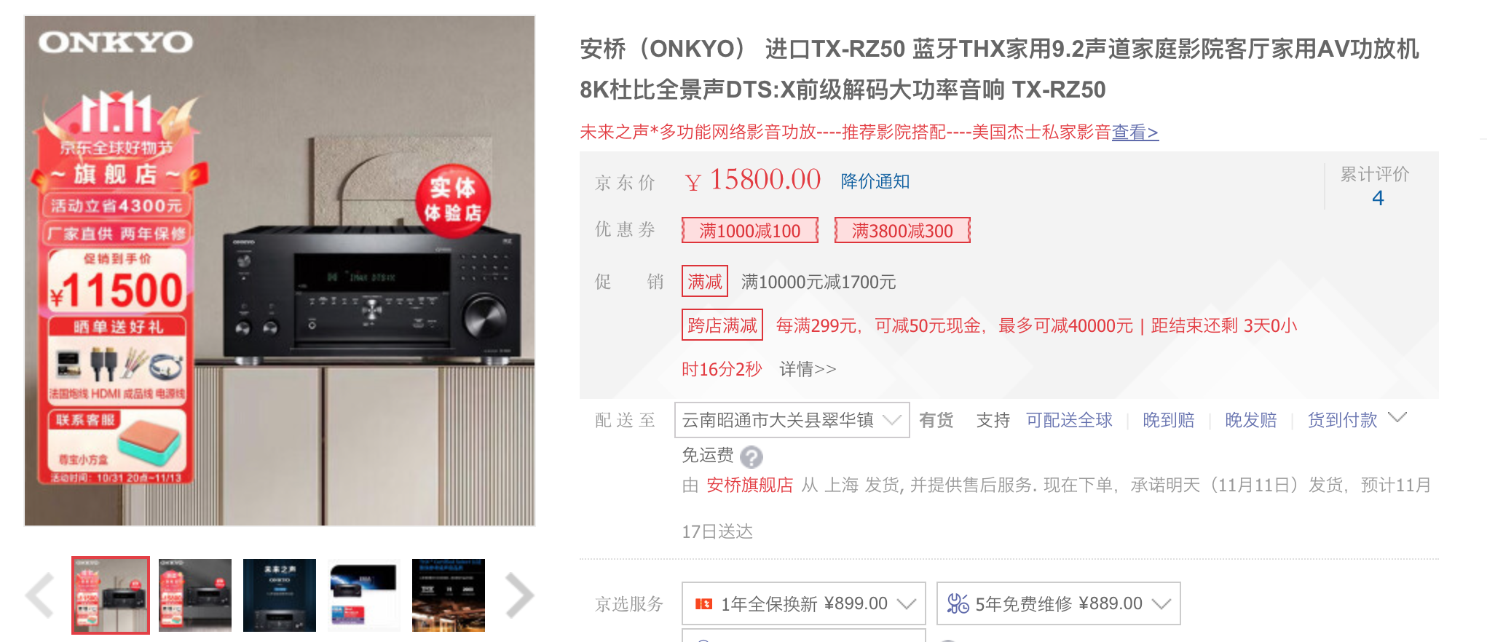Click the repair icon beside 5年免费维修
1487x642 pixels.
(x=958, y=603)
